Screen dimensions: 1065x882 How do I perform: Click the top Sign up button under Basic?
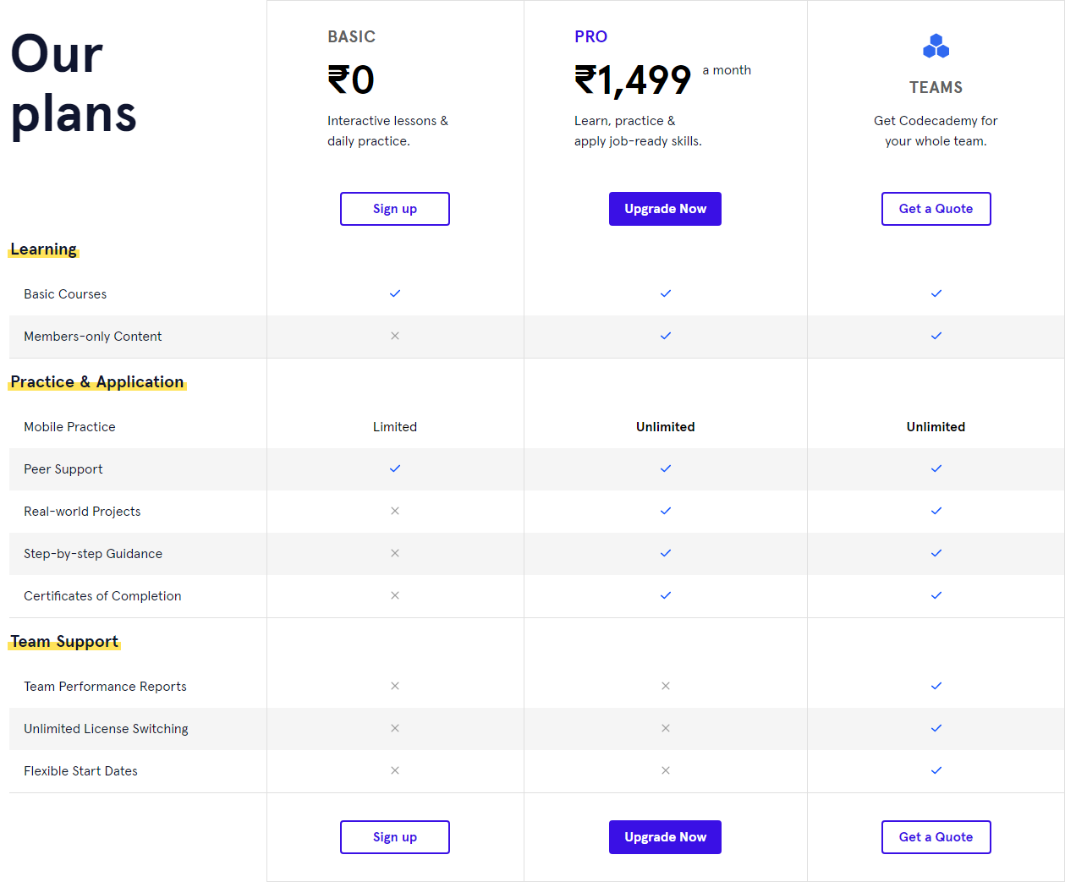click(395, 209)
